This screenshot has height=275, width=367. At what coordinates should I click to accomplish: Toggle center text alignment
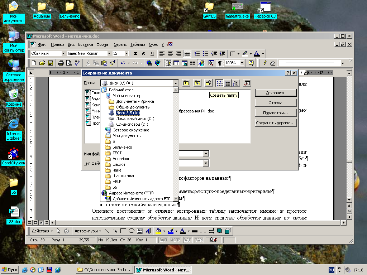pos(170,54)
